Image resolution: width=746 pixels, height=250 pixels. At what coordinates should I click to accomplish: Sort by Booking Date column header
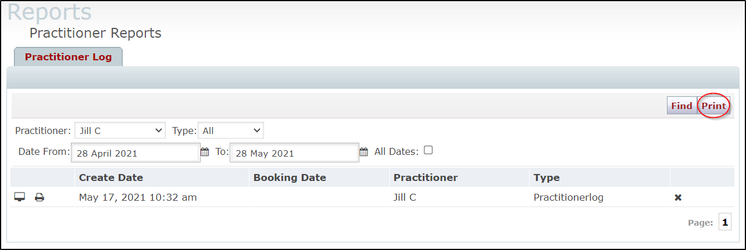coord(290,177)
